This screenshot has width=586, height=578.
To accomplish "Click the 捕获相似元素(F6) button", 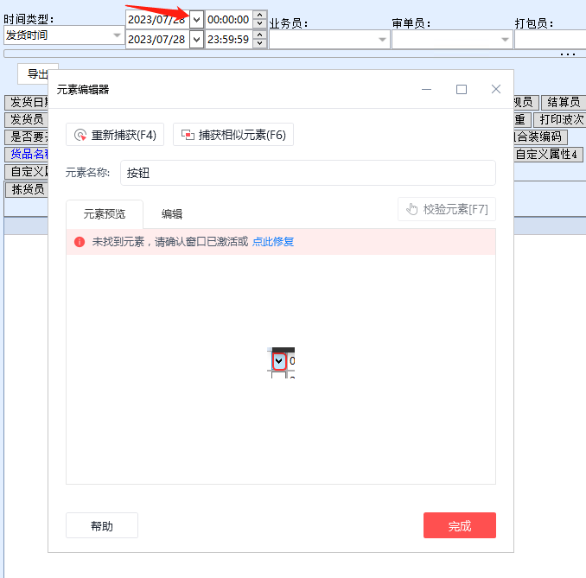I will (x=233, y=135).
